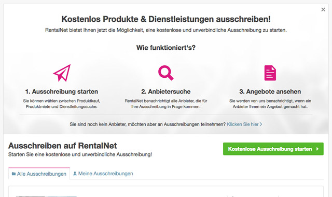Screen dimensions: 332x197
Task: Click the partially visible listing thumbnail
Action: (x=46, y=196)
